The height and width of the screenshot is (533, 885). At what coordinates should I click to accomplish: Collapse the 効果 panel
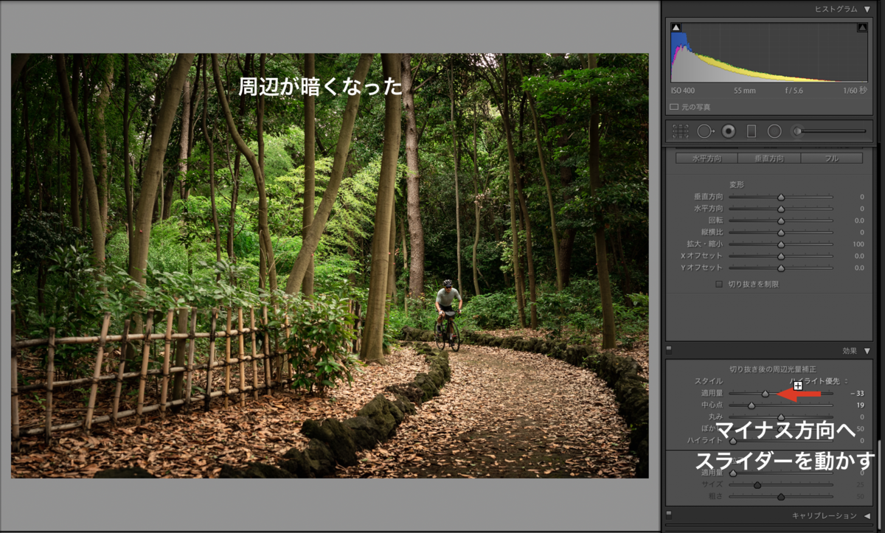pos(867,351)
